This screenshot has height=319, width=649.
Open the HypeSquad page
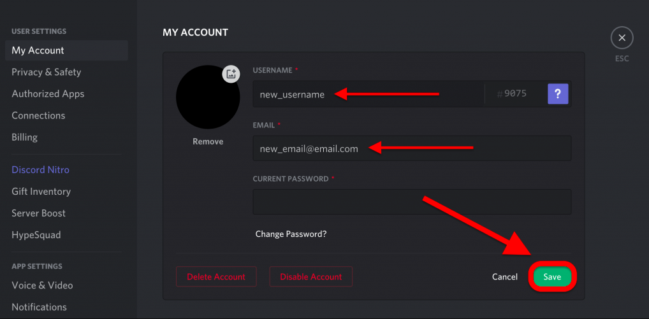[36, 235]
